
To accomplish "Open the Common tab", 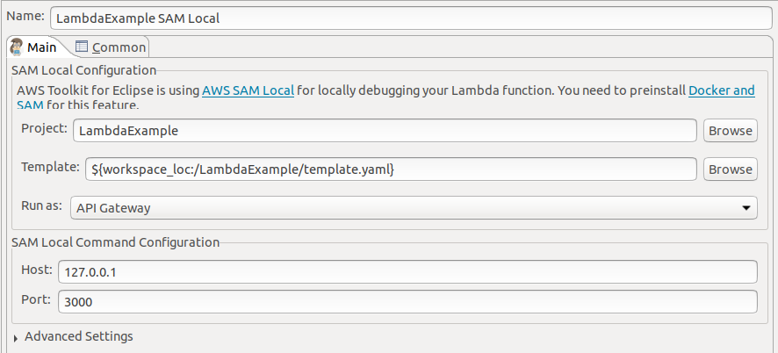I will (x=118, y=47).
